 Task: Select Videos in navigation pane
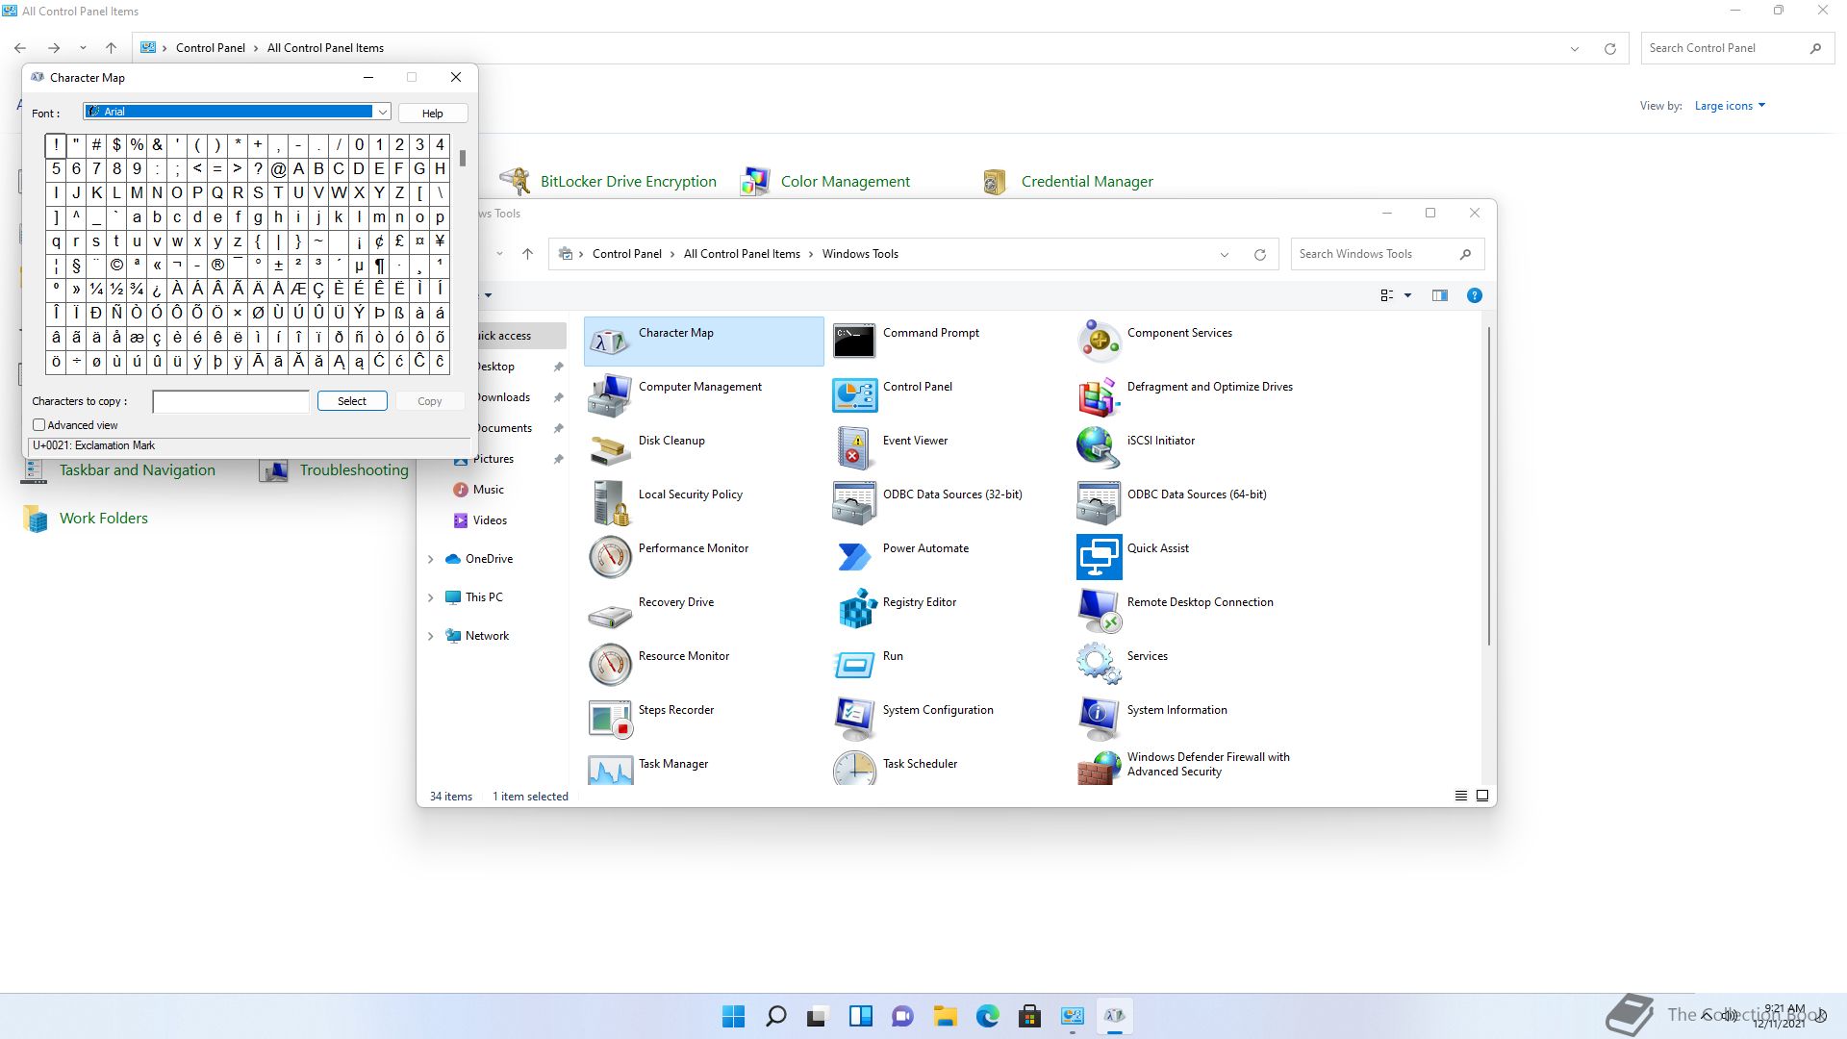[490, 520]
